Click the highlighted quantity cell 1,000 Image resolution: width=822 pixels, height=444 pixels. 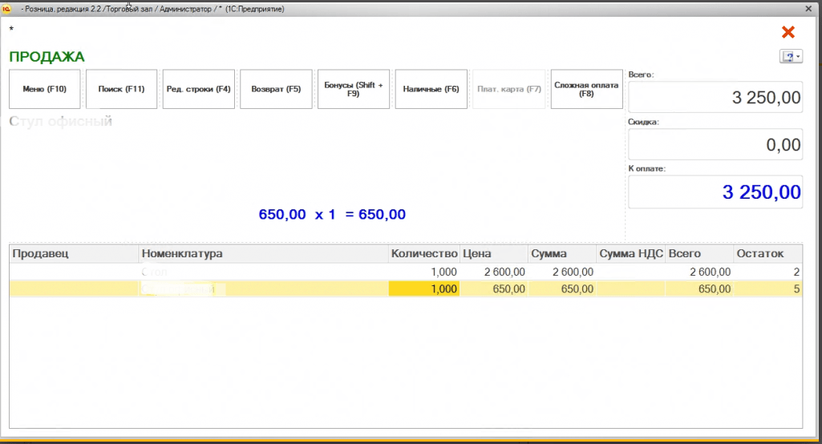click(423, 289)
